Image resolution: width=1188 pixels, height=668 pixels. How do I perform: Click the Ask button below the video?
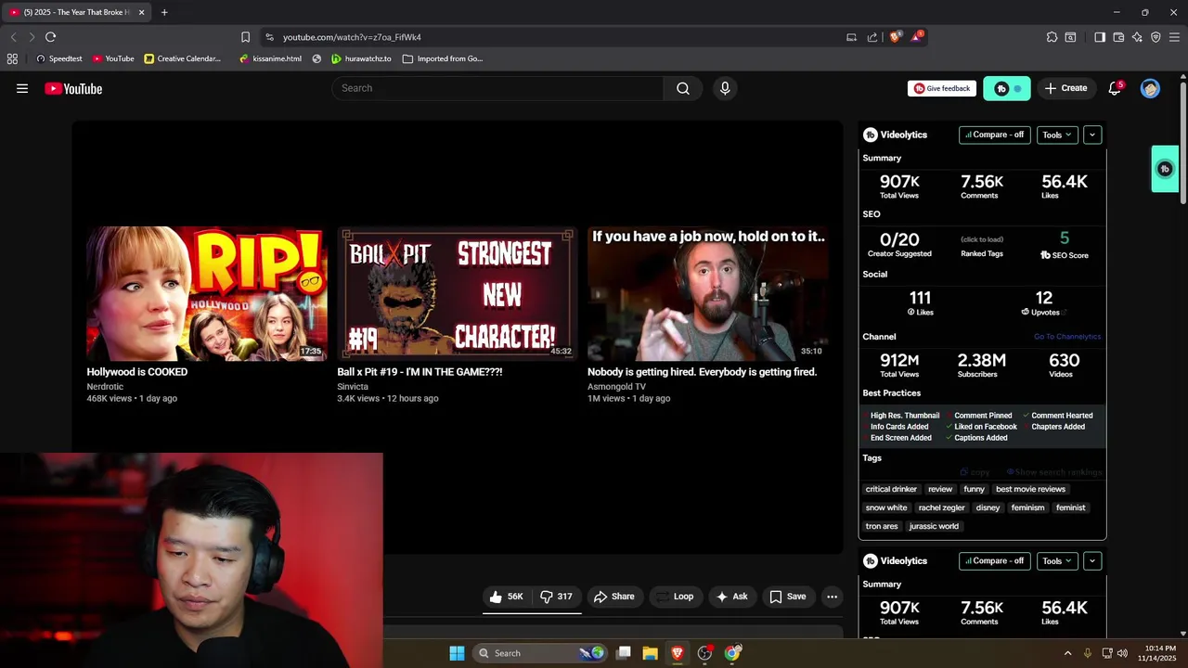click(x=731, y=597)
